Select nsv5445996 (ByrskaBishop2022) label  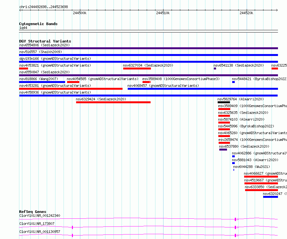point(246,126)
